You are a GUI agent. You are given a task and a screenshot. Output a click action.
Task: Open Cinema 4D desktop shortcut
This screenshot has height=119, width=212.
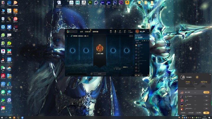coord(96,4)
